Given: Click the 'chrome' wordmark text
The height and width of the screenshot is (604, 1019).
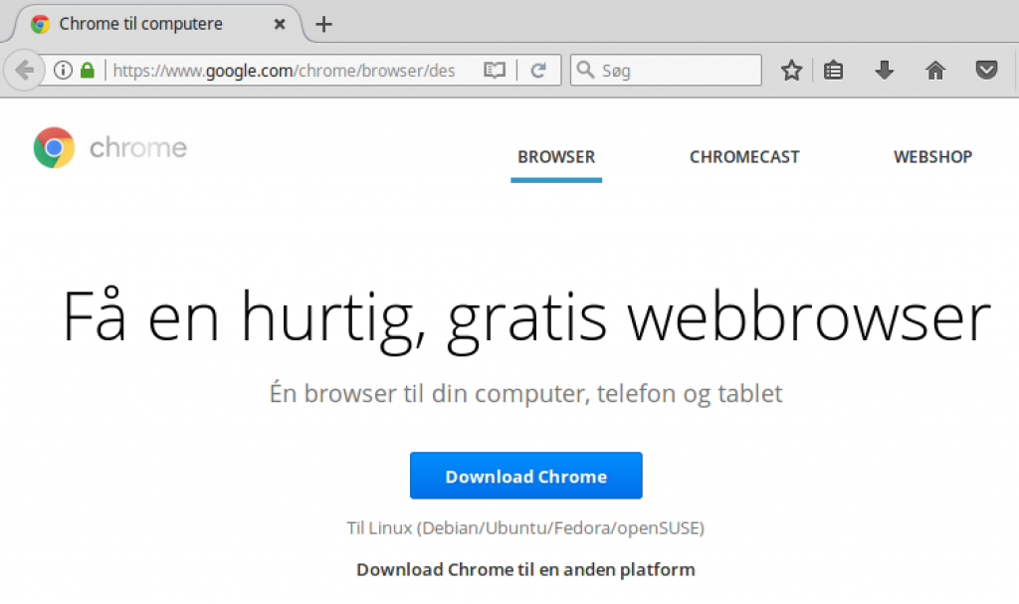Looking at the screenshot, I should [x=137, y=147].
